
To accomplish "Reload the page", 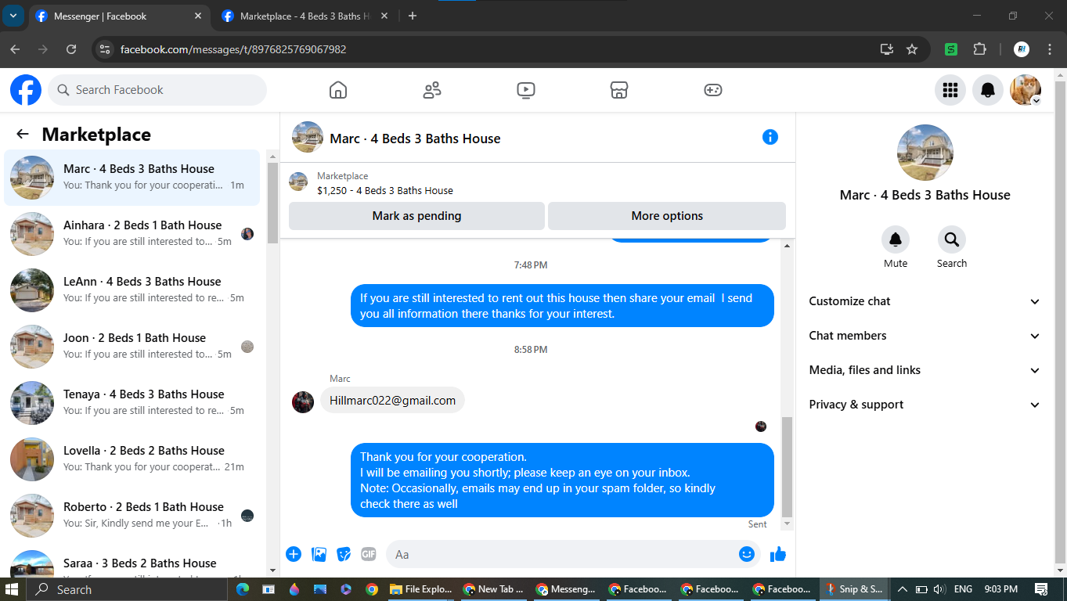I will coord(71,49).
